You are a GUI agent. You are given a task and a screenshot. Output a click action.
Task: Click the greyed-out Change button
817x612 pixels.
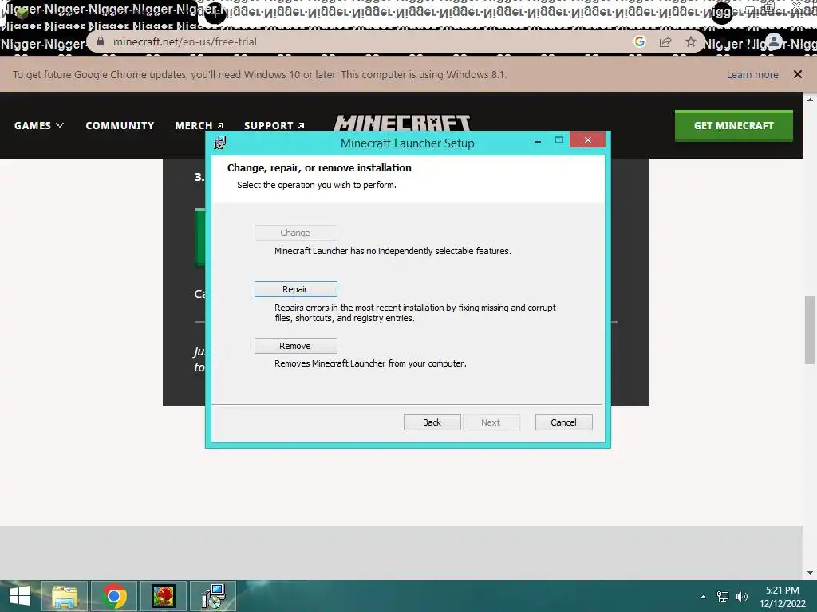(295, 233)
